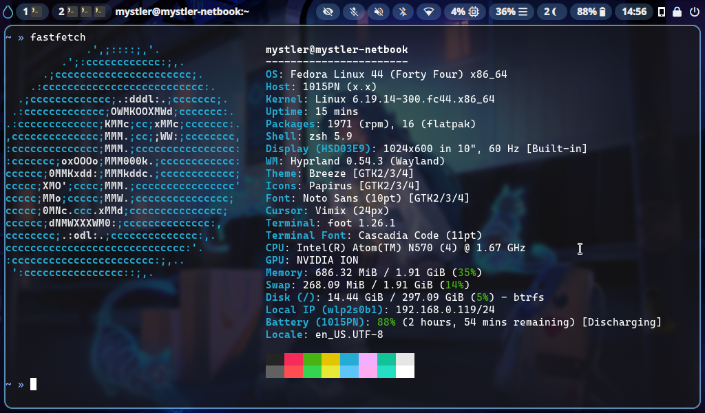Click the Memory 686.32 MiB line

tap(374, 273)
